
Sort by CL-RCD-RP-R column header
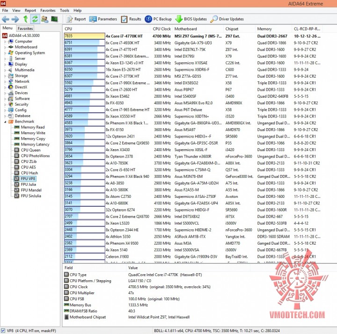[x=307, y=29]
